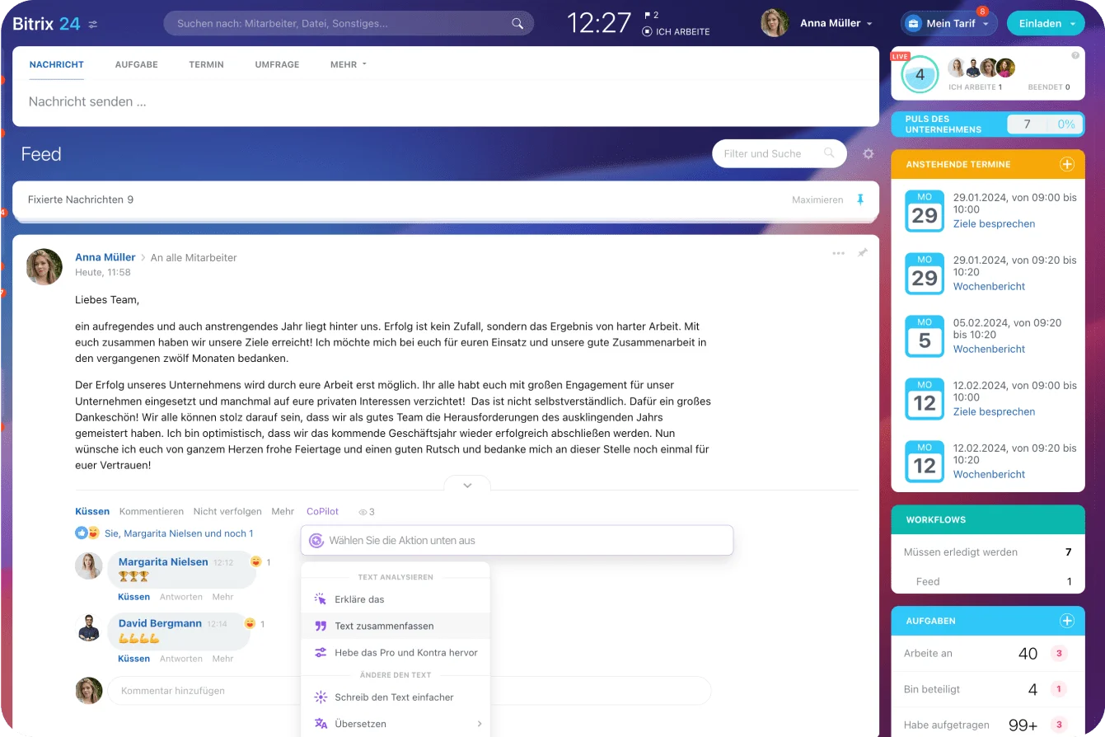Image resolution: width=1105 pixels, height=737 pixels.
Task: Click the pin icon beside Maximieren
Action: tap(860, 200)
